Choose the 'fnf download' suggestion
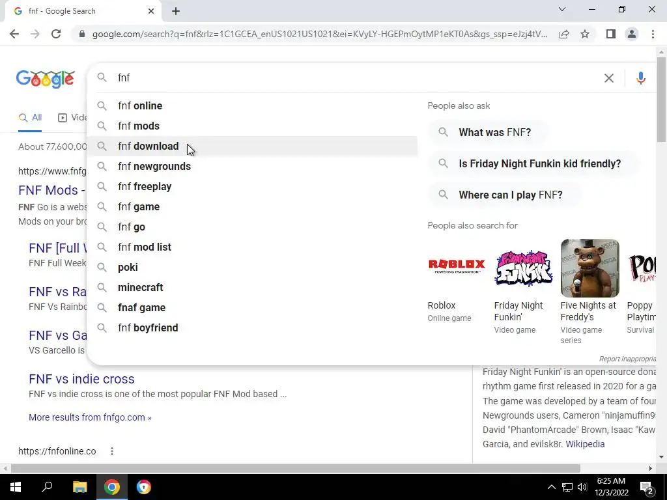 click(252, 146)
